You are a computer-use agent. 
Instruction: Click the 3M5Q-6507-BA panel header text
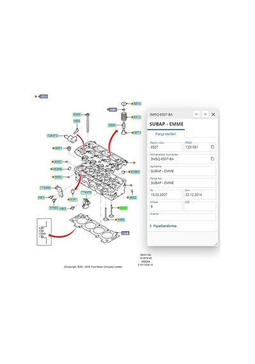[161, 114]
